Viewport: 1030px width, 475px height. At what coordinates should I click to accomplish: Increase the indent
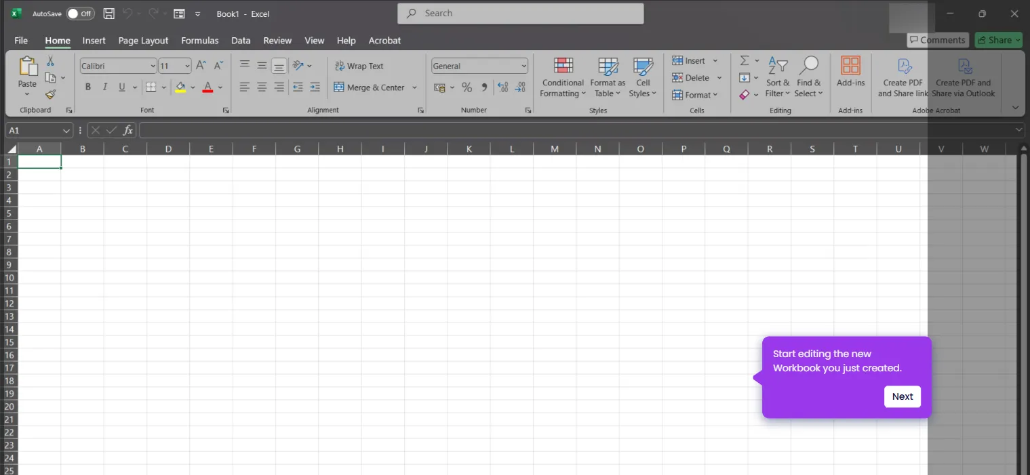click(315, 87)
